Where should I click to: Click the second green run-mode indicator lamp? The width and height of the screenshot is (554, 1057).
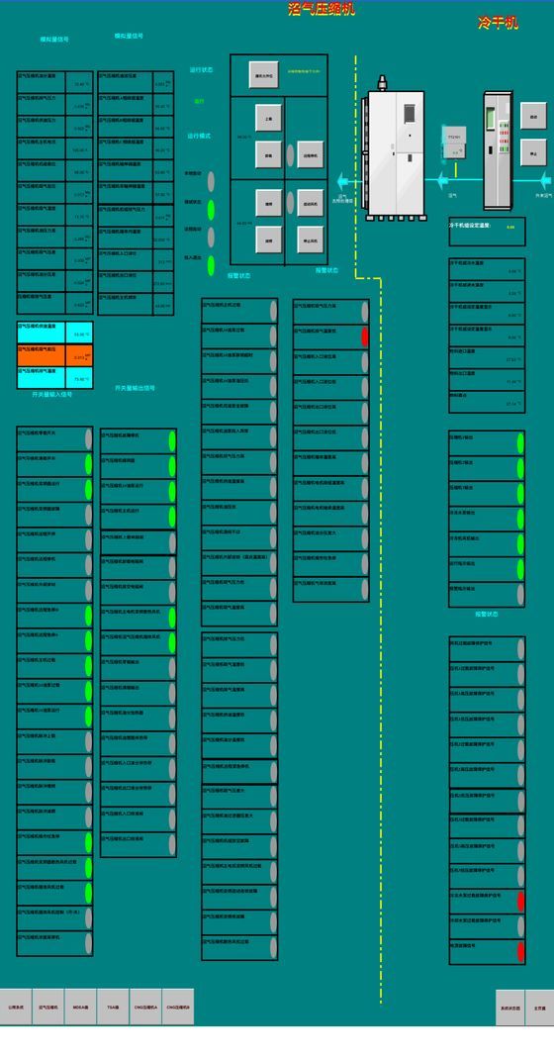tap(211, 210)
